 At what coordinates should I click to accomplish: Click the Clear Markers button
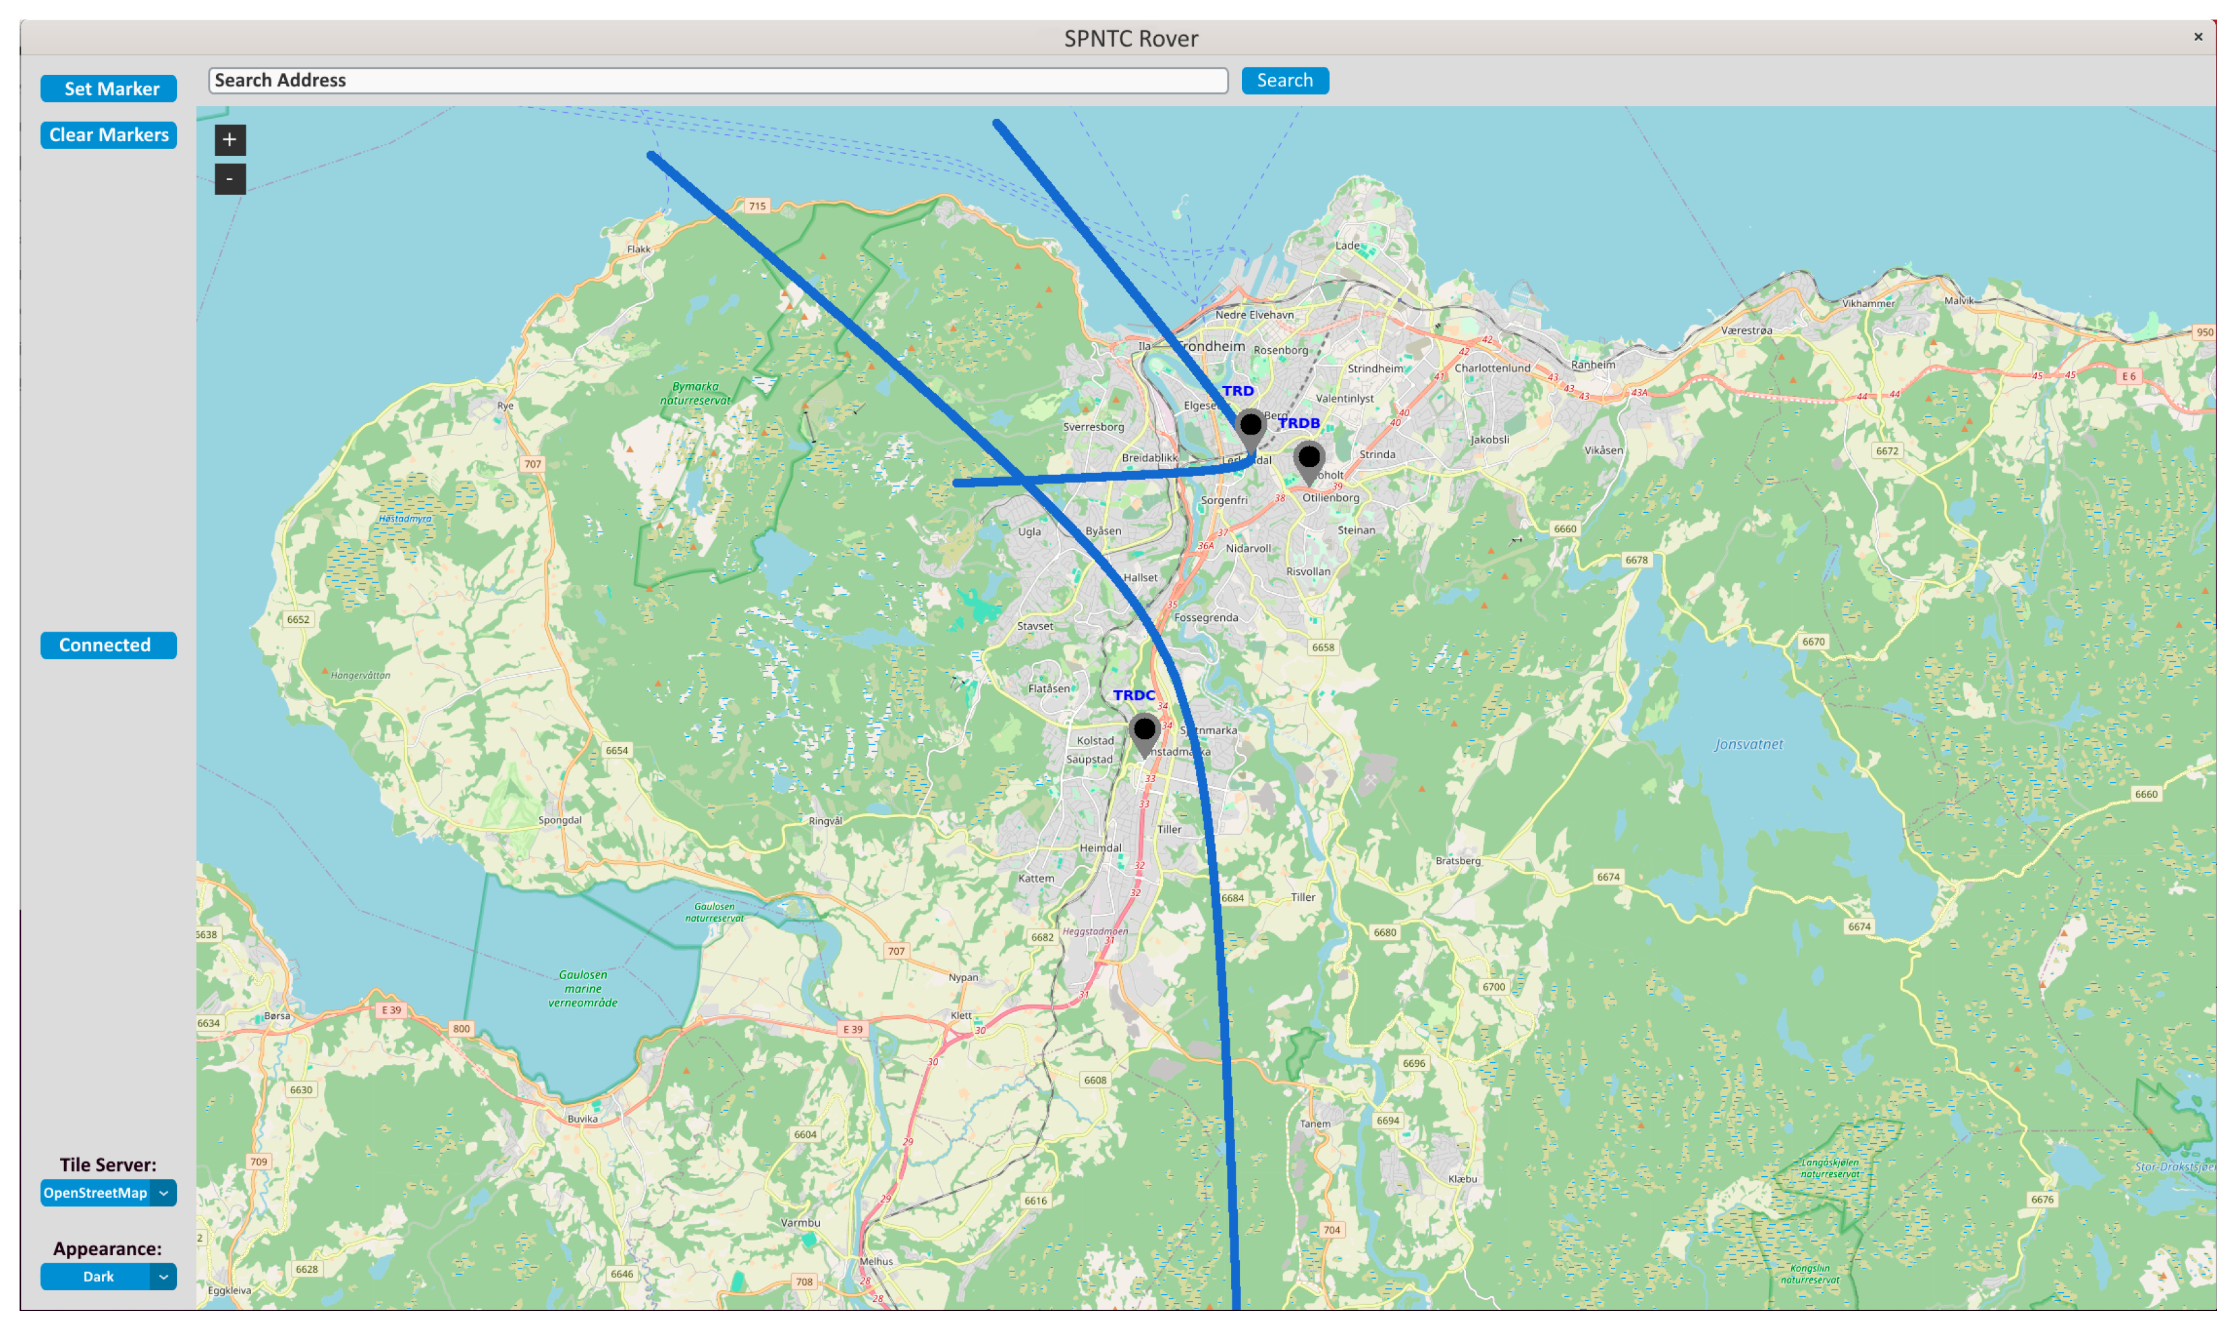pyautogui.click(x=108, y=135)
